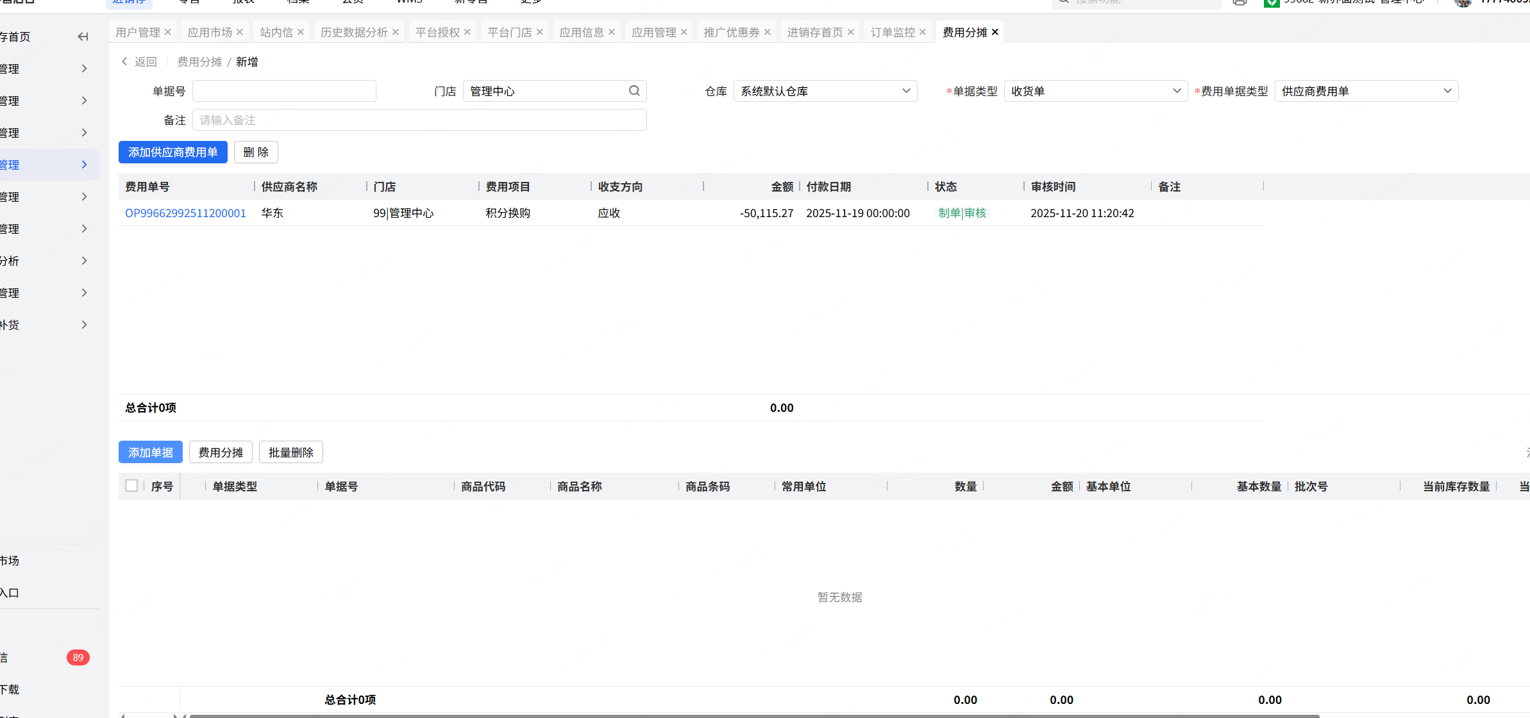Close the 订单监控 tab

pyautogui.click(x=923, y=32)
